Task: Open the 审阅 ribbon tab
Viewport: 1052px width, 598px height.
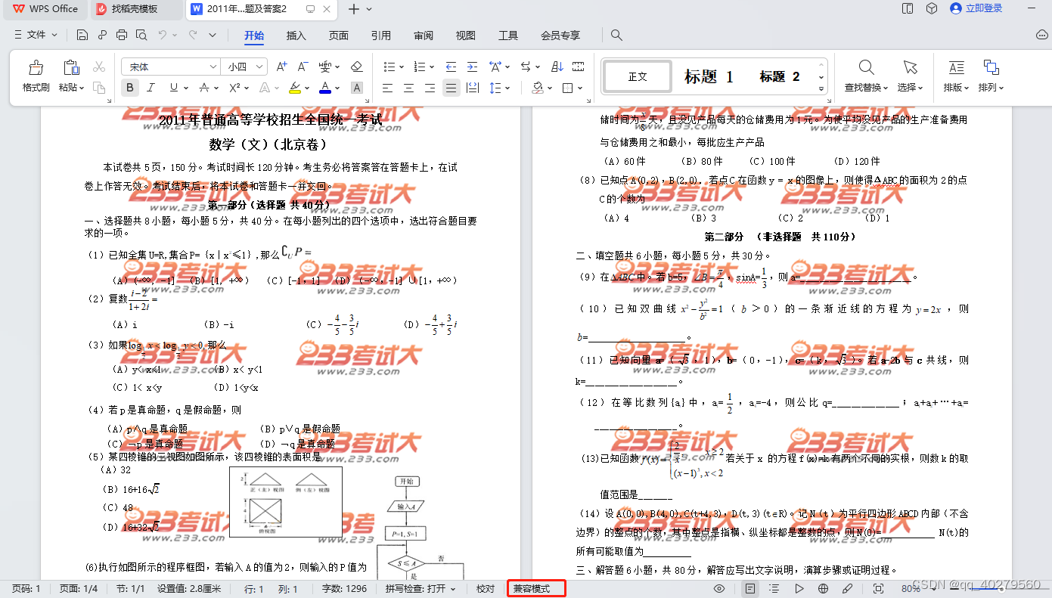Action: [x=423, y=34]
